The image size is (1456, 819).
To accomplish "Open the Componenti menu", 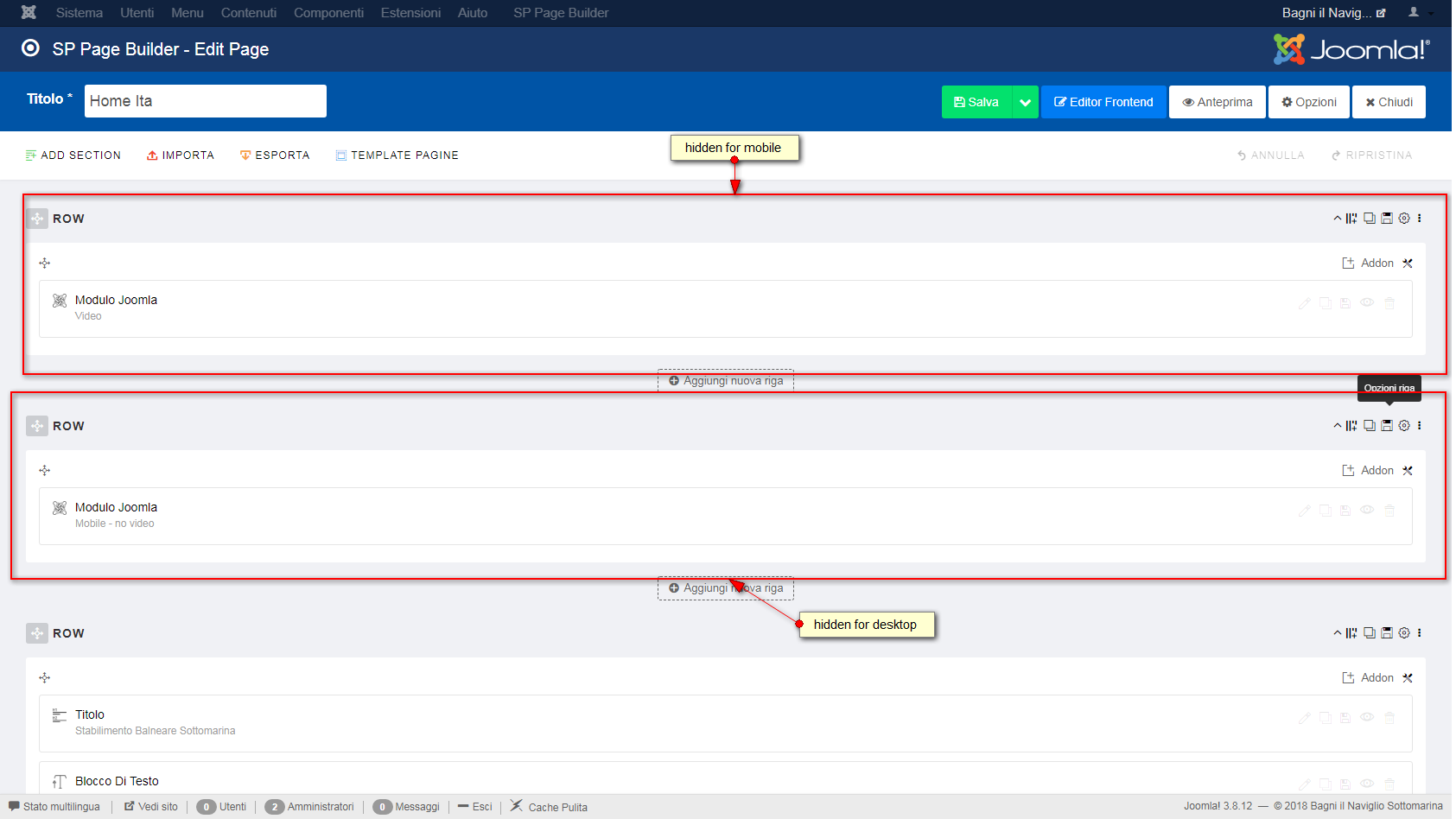I will 328,13.
